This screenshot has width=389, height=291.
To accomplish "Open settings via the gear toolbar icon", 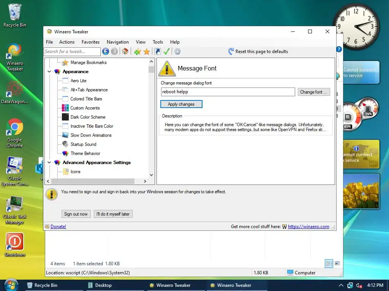I will point(177,52).
